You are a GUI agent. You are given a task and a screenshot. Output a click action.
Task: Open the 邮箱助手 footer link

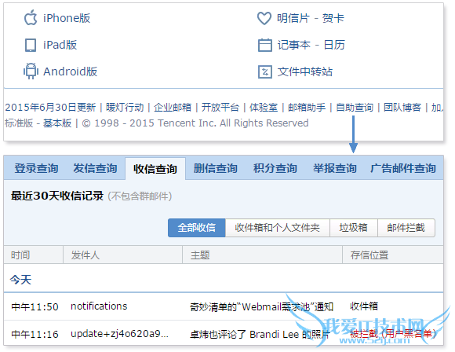tap(307, 108)
